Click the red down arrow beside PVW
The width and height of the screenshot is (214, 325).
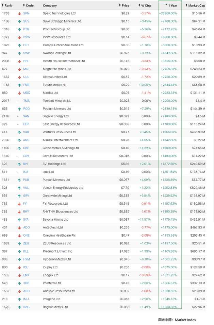[19, 37]
